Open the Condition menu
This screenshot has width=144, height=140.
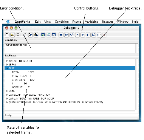point(62,22)
